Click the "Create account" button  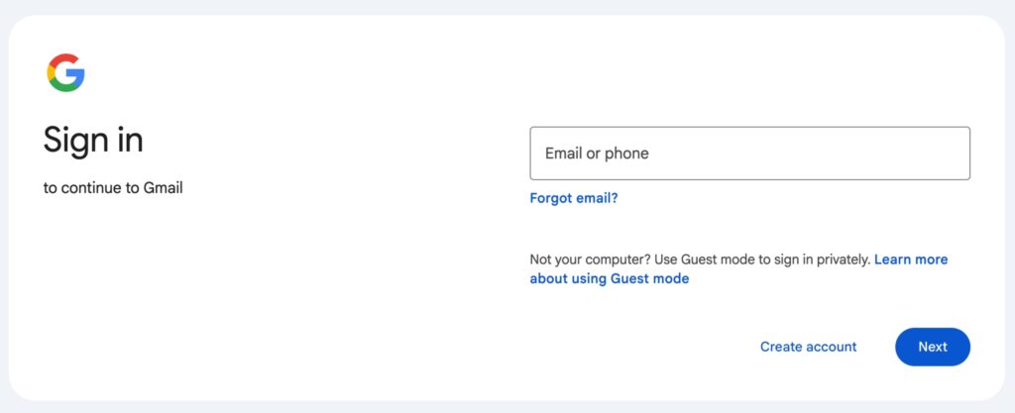pyautogui.click(x=808, y=347)
